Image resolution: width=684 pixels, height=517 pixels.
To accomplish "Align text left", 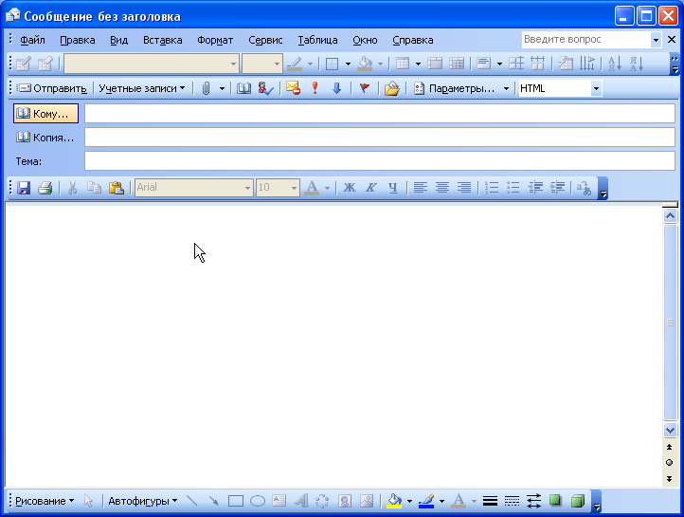I will coord(420,188).
